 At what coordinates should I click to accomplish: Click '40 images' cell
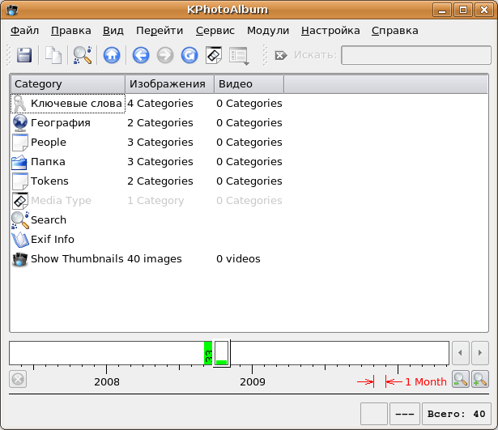tap(155, 259)
